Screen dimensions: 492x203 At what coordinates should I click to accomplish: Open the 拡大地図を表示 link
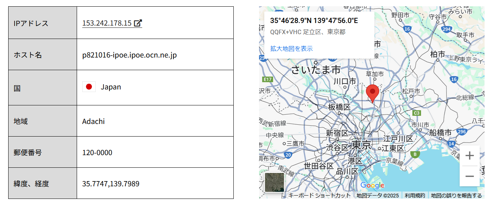point(291,49)
